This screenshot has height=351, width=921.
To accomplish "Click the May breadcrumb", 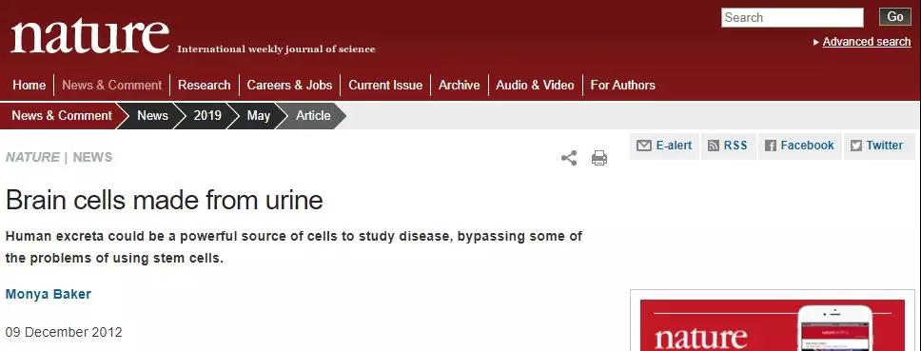I will tap(259, 116).
